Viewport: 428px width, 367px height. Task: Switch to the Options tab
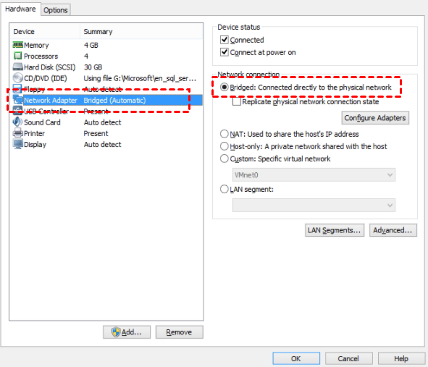pos(56,10)
